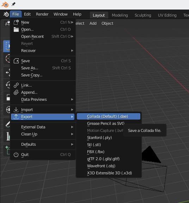Viewport: 189px width, 203px height.
Task: Expand the Open Recent submenu
Action: 72,36
